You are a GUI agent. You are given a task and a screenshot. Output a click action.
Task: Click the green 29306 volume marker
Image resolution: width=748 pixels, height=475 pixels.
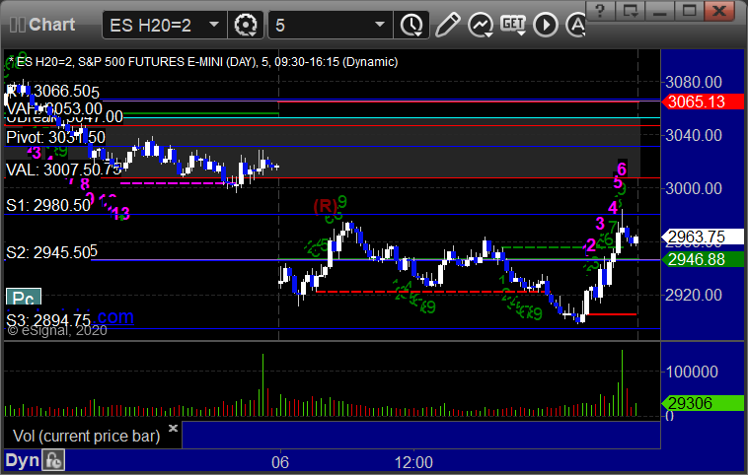tap(703, 403)
